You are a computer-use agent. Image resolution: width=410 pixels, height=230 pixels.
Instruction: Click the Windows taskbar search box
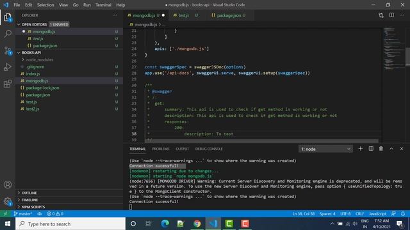[70, 224]
